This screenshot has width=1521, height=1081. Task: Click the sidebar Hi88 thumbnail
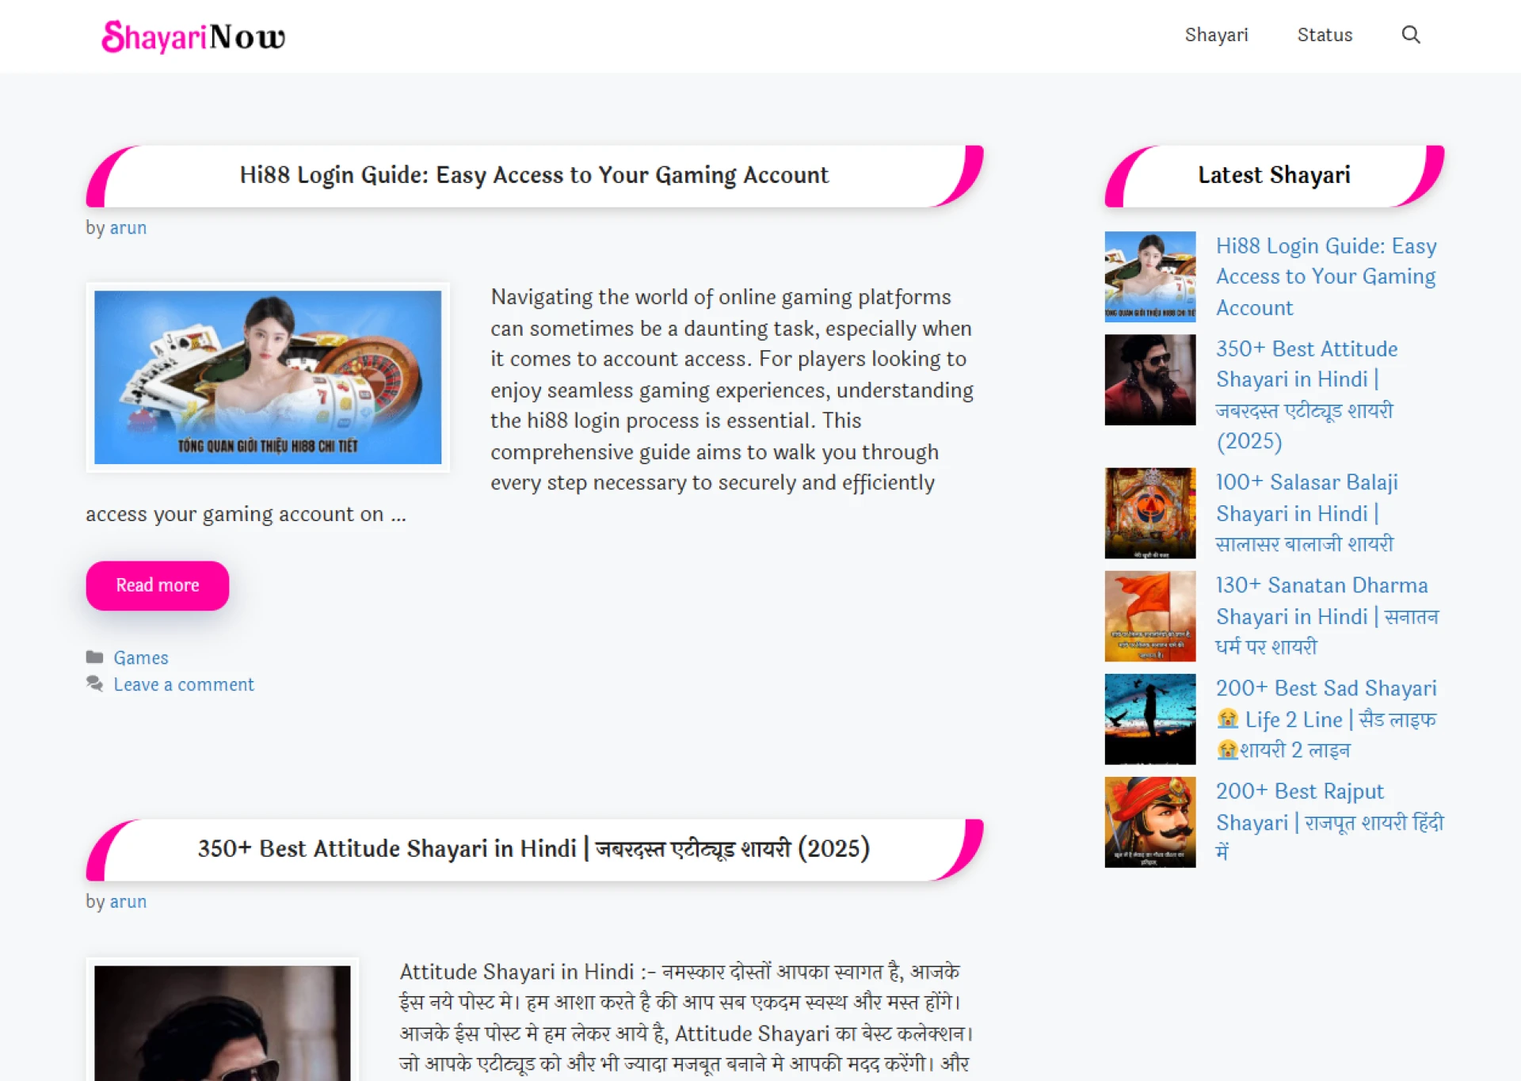[1149, 276]
